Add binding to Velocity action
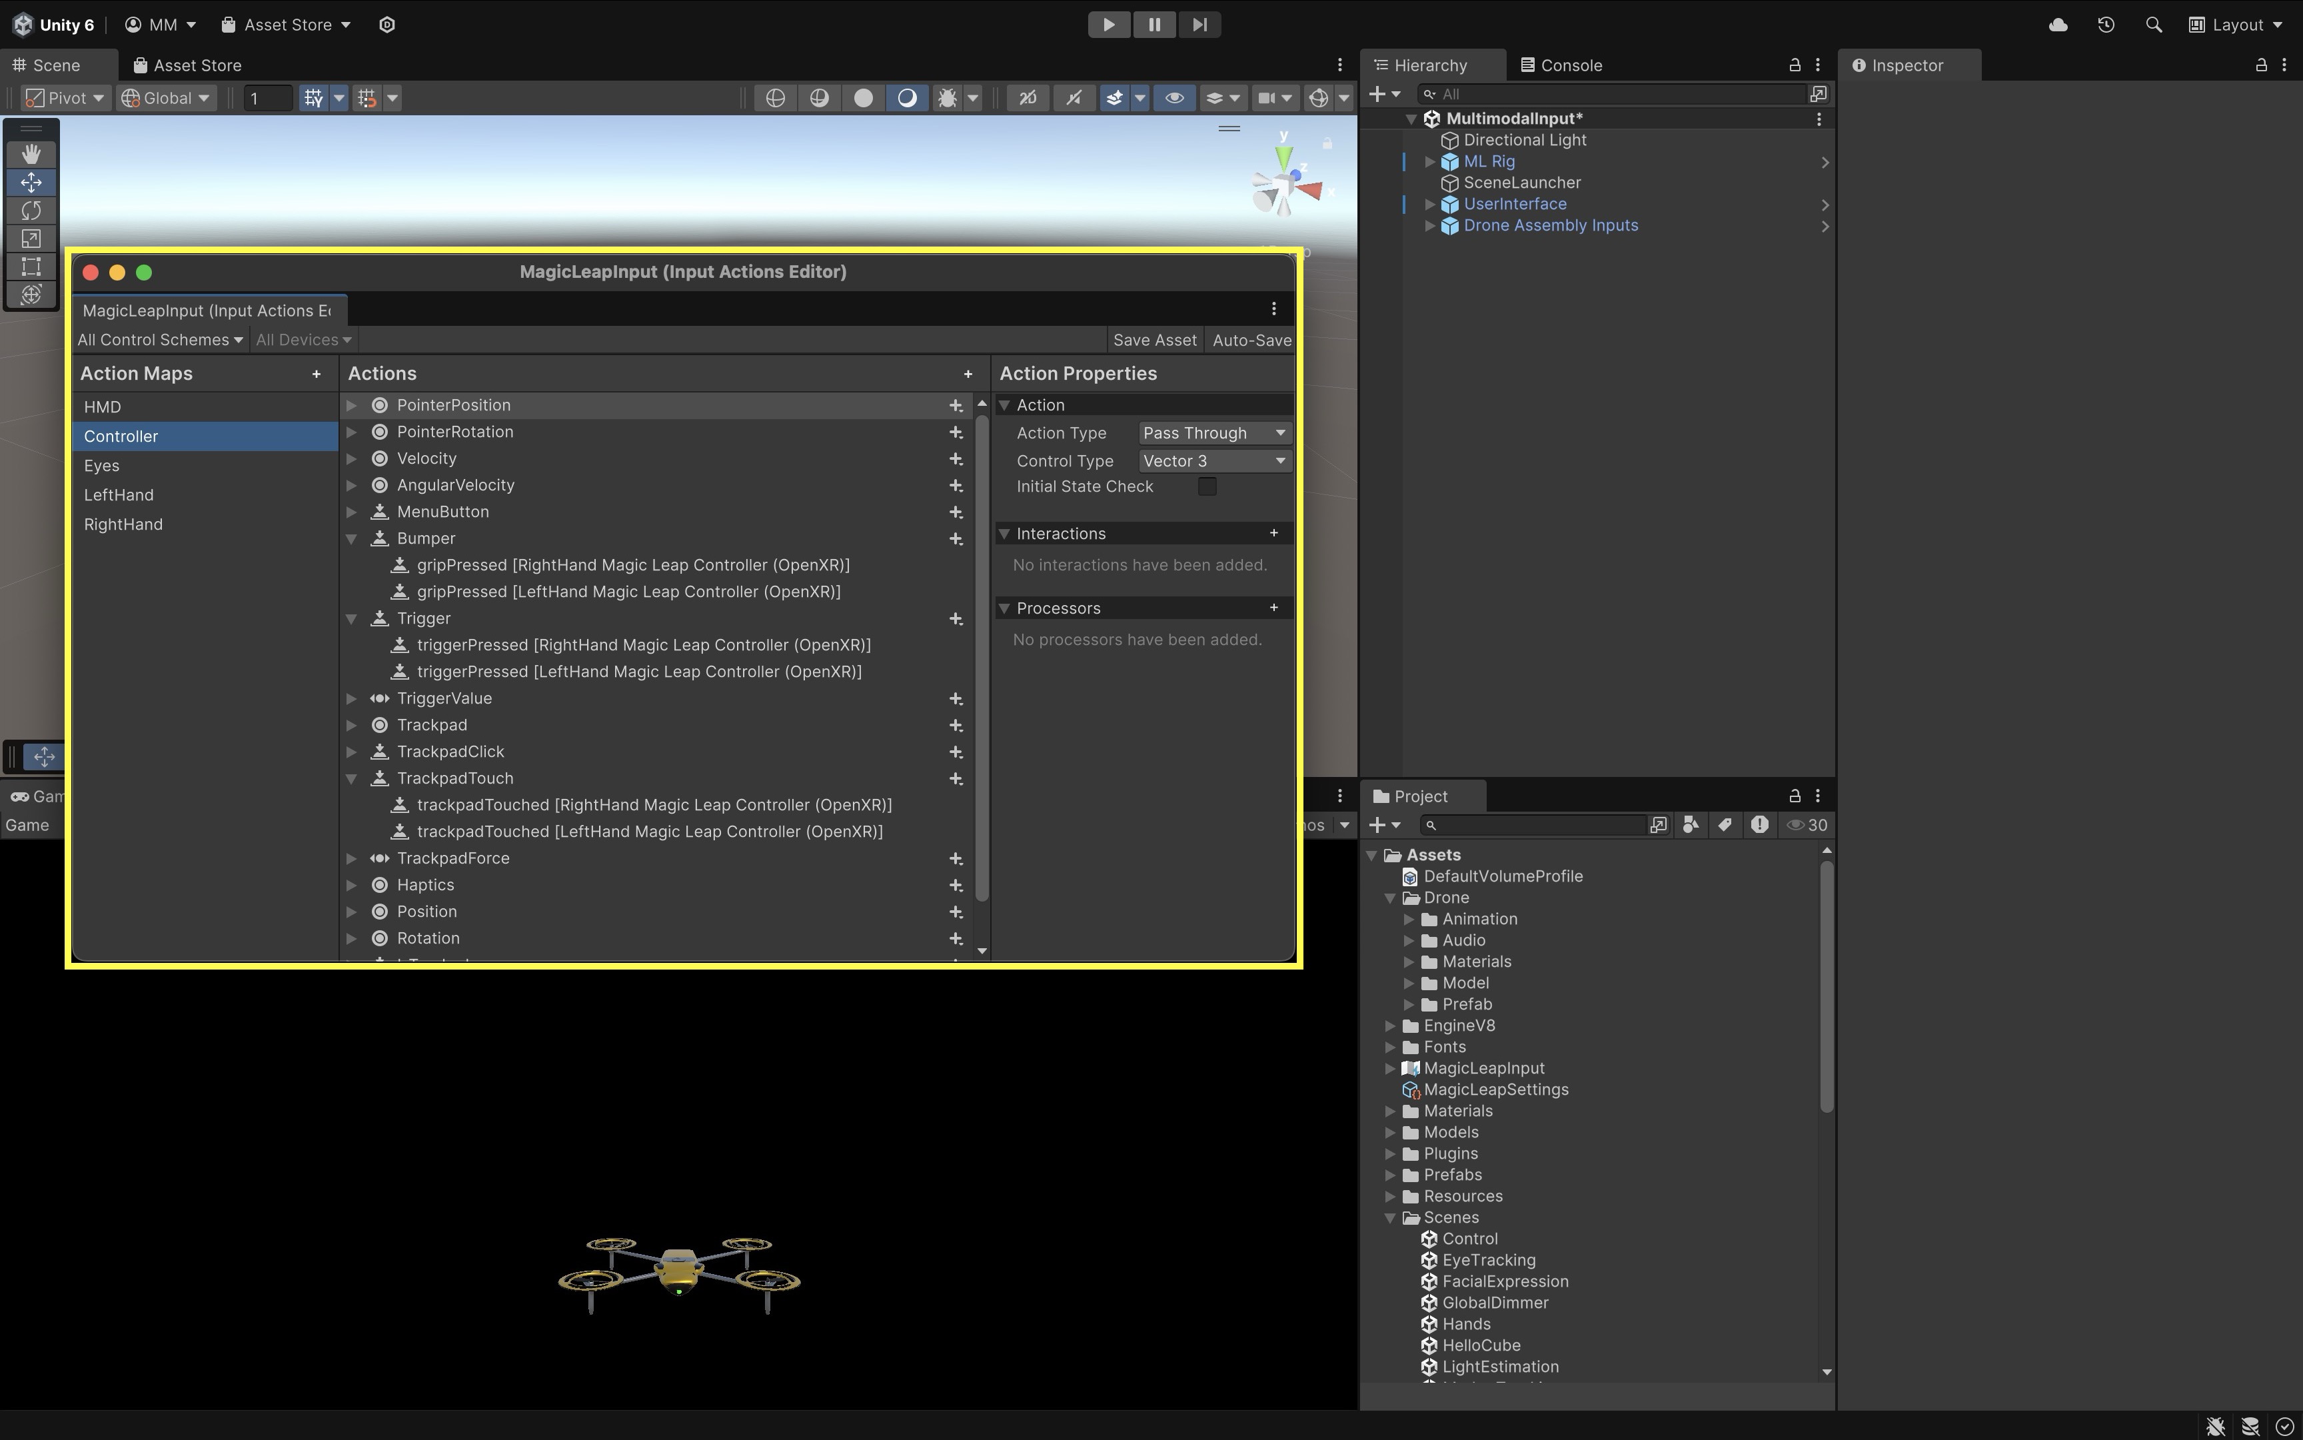This screenshot has width=2303, height=1440. pyautogui.click(x=956, y=459)
